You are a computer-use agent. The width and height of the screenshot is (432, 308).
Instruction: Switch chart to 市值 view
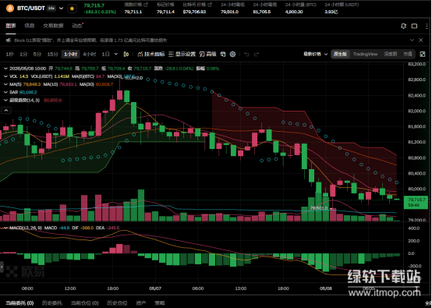(408, 54)
